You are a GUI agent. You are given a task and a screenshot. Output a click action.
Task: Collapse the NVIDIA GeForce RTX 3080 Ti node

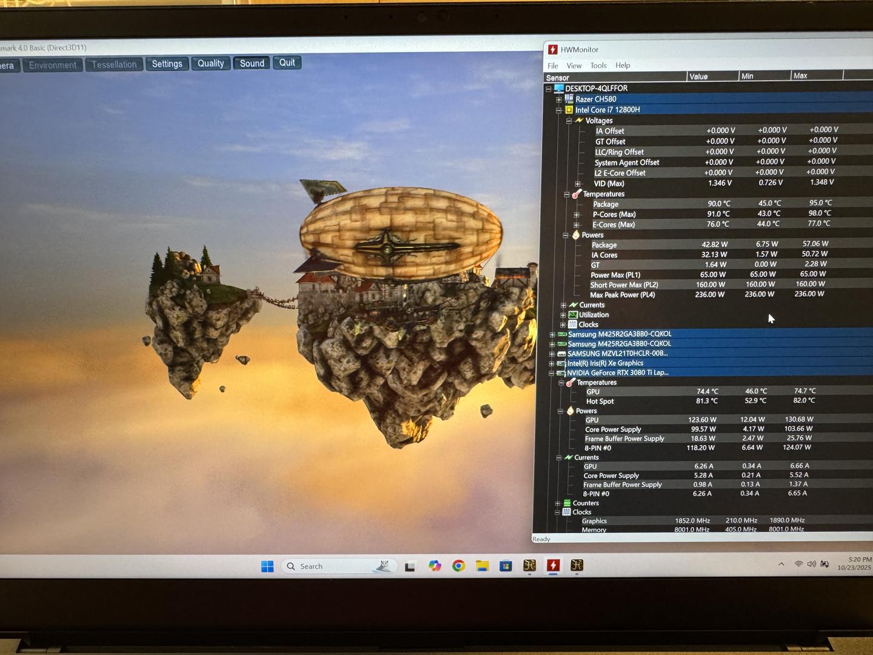click(x=551, y=373)
